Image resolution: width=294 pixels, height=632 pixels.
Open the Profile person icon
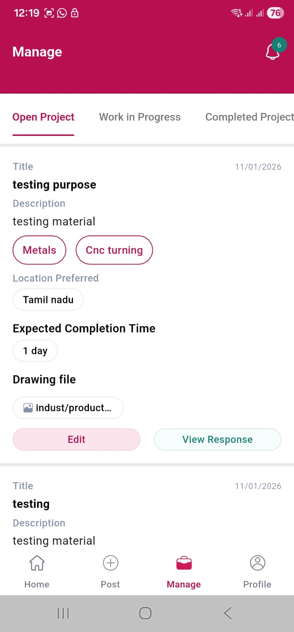point(257,563)
